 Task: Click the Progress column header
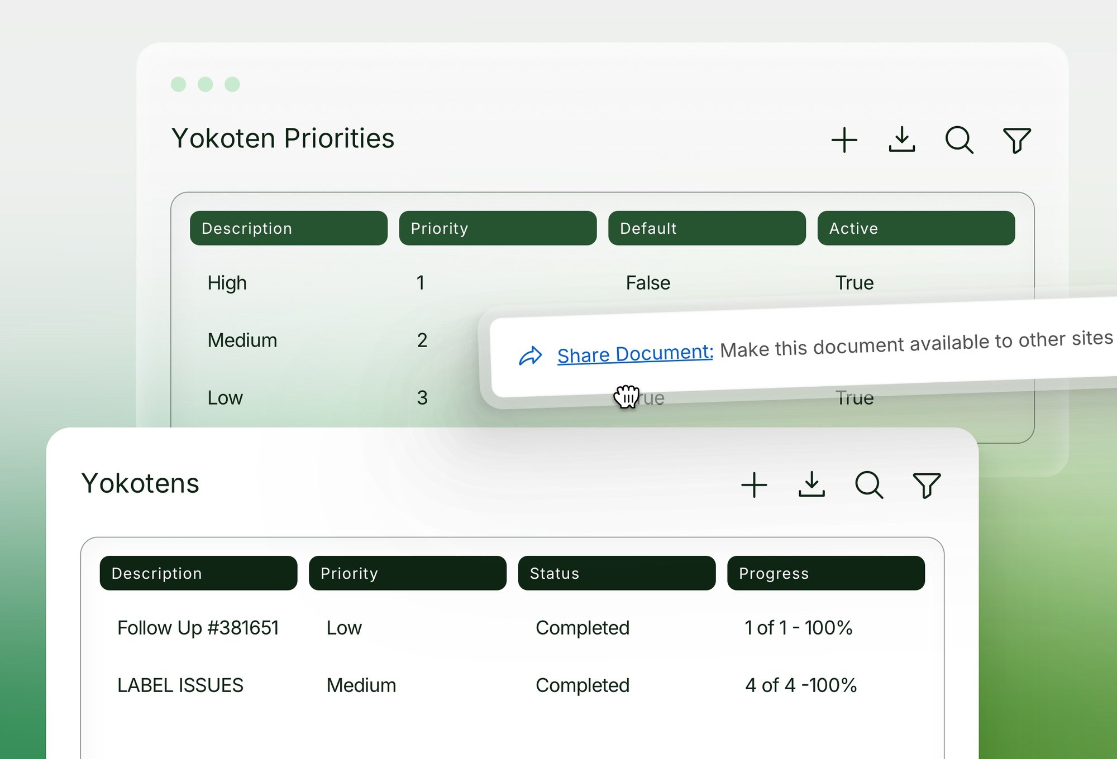click(825, 573)
